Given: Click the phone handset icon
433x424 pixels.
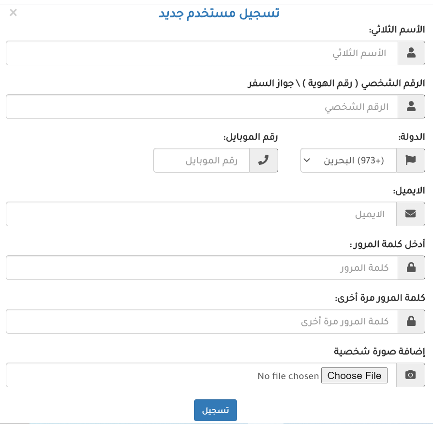Looking at the screenshot, I should pyautogui.click(x=263, y=161).
